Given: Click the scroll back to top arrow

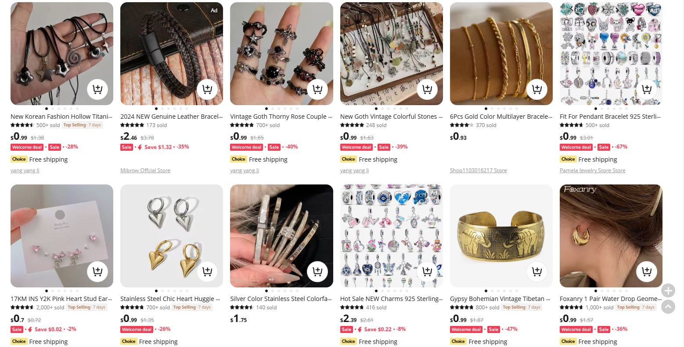Looking at the screenshot, I should click(668, 306).
